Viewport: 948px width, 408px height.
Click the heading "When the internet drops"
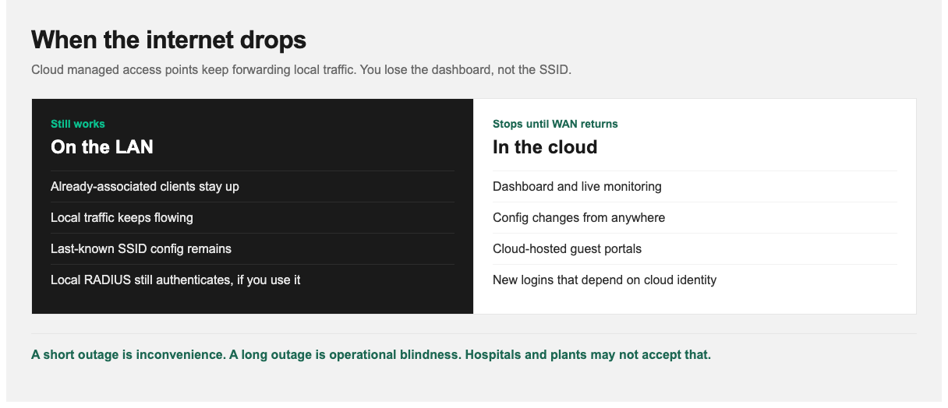pyautogui.click(x=168, y=40)
